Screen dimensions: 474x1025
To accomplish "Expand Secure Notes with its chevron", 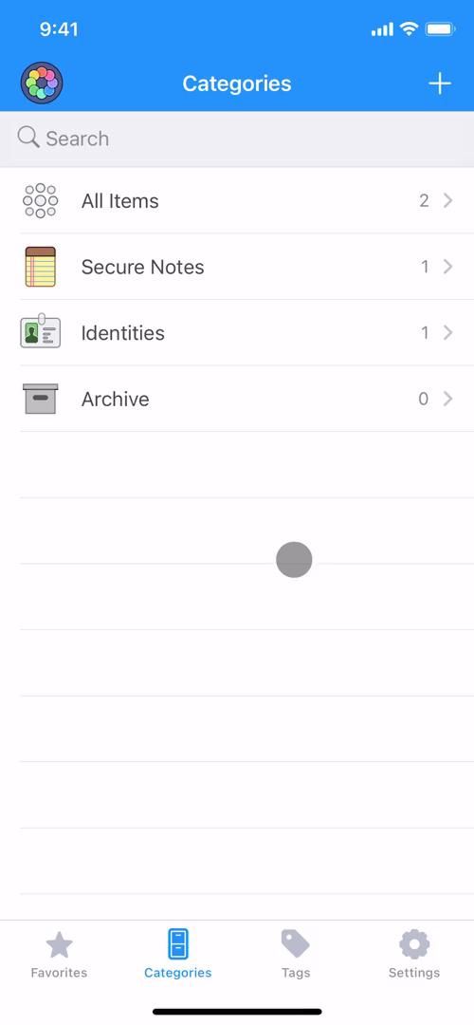I will pyautogui.click(x=447, y=267).
